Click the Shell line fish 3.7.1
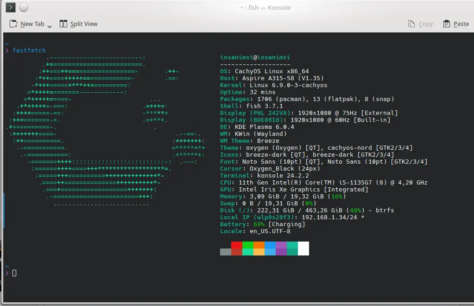 click(252, 106)
